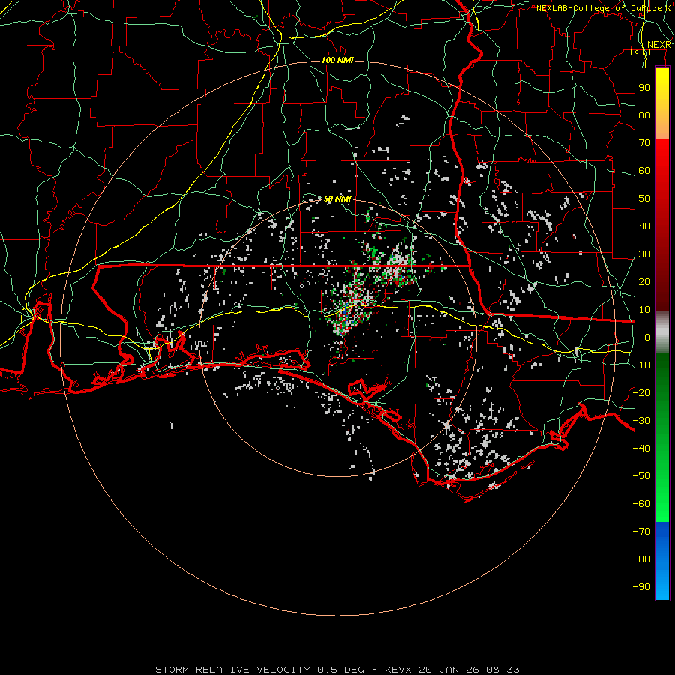The width and height of the screenshot is (675, 675).
Task: Select the -10 value on velocity scale
Action: 641,365
